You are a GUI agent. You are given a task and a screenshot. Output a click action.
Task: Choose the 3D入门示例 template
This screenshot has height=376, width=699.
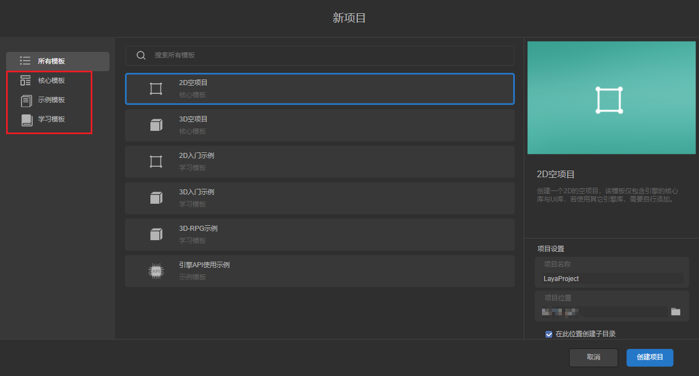(x=320, y=198)
